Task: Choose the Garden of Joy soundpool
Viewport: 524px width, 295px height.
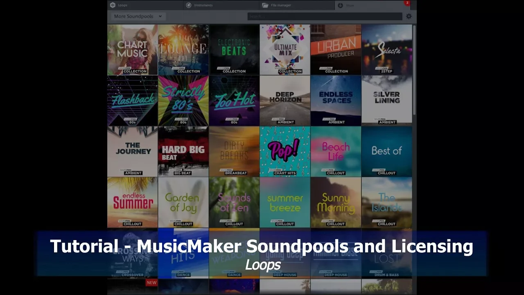Action: (183, 202)
